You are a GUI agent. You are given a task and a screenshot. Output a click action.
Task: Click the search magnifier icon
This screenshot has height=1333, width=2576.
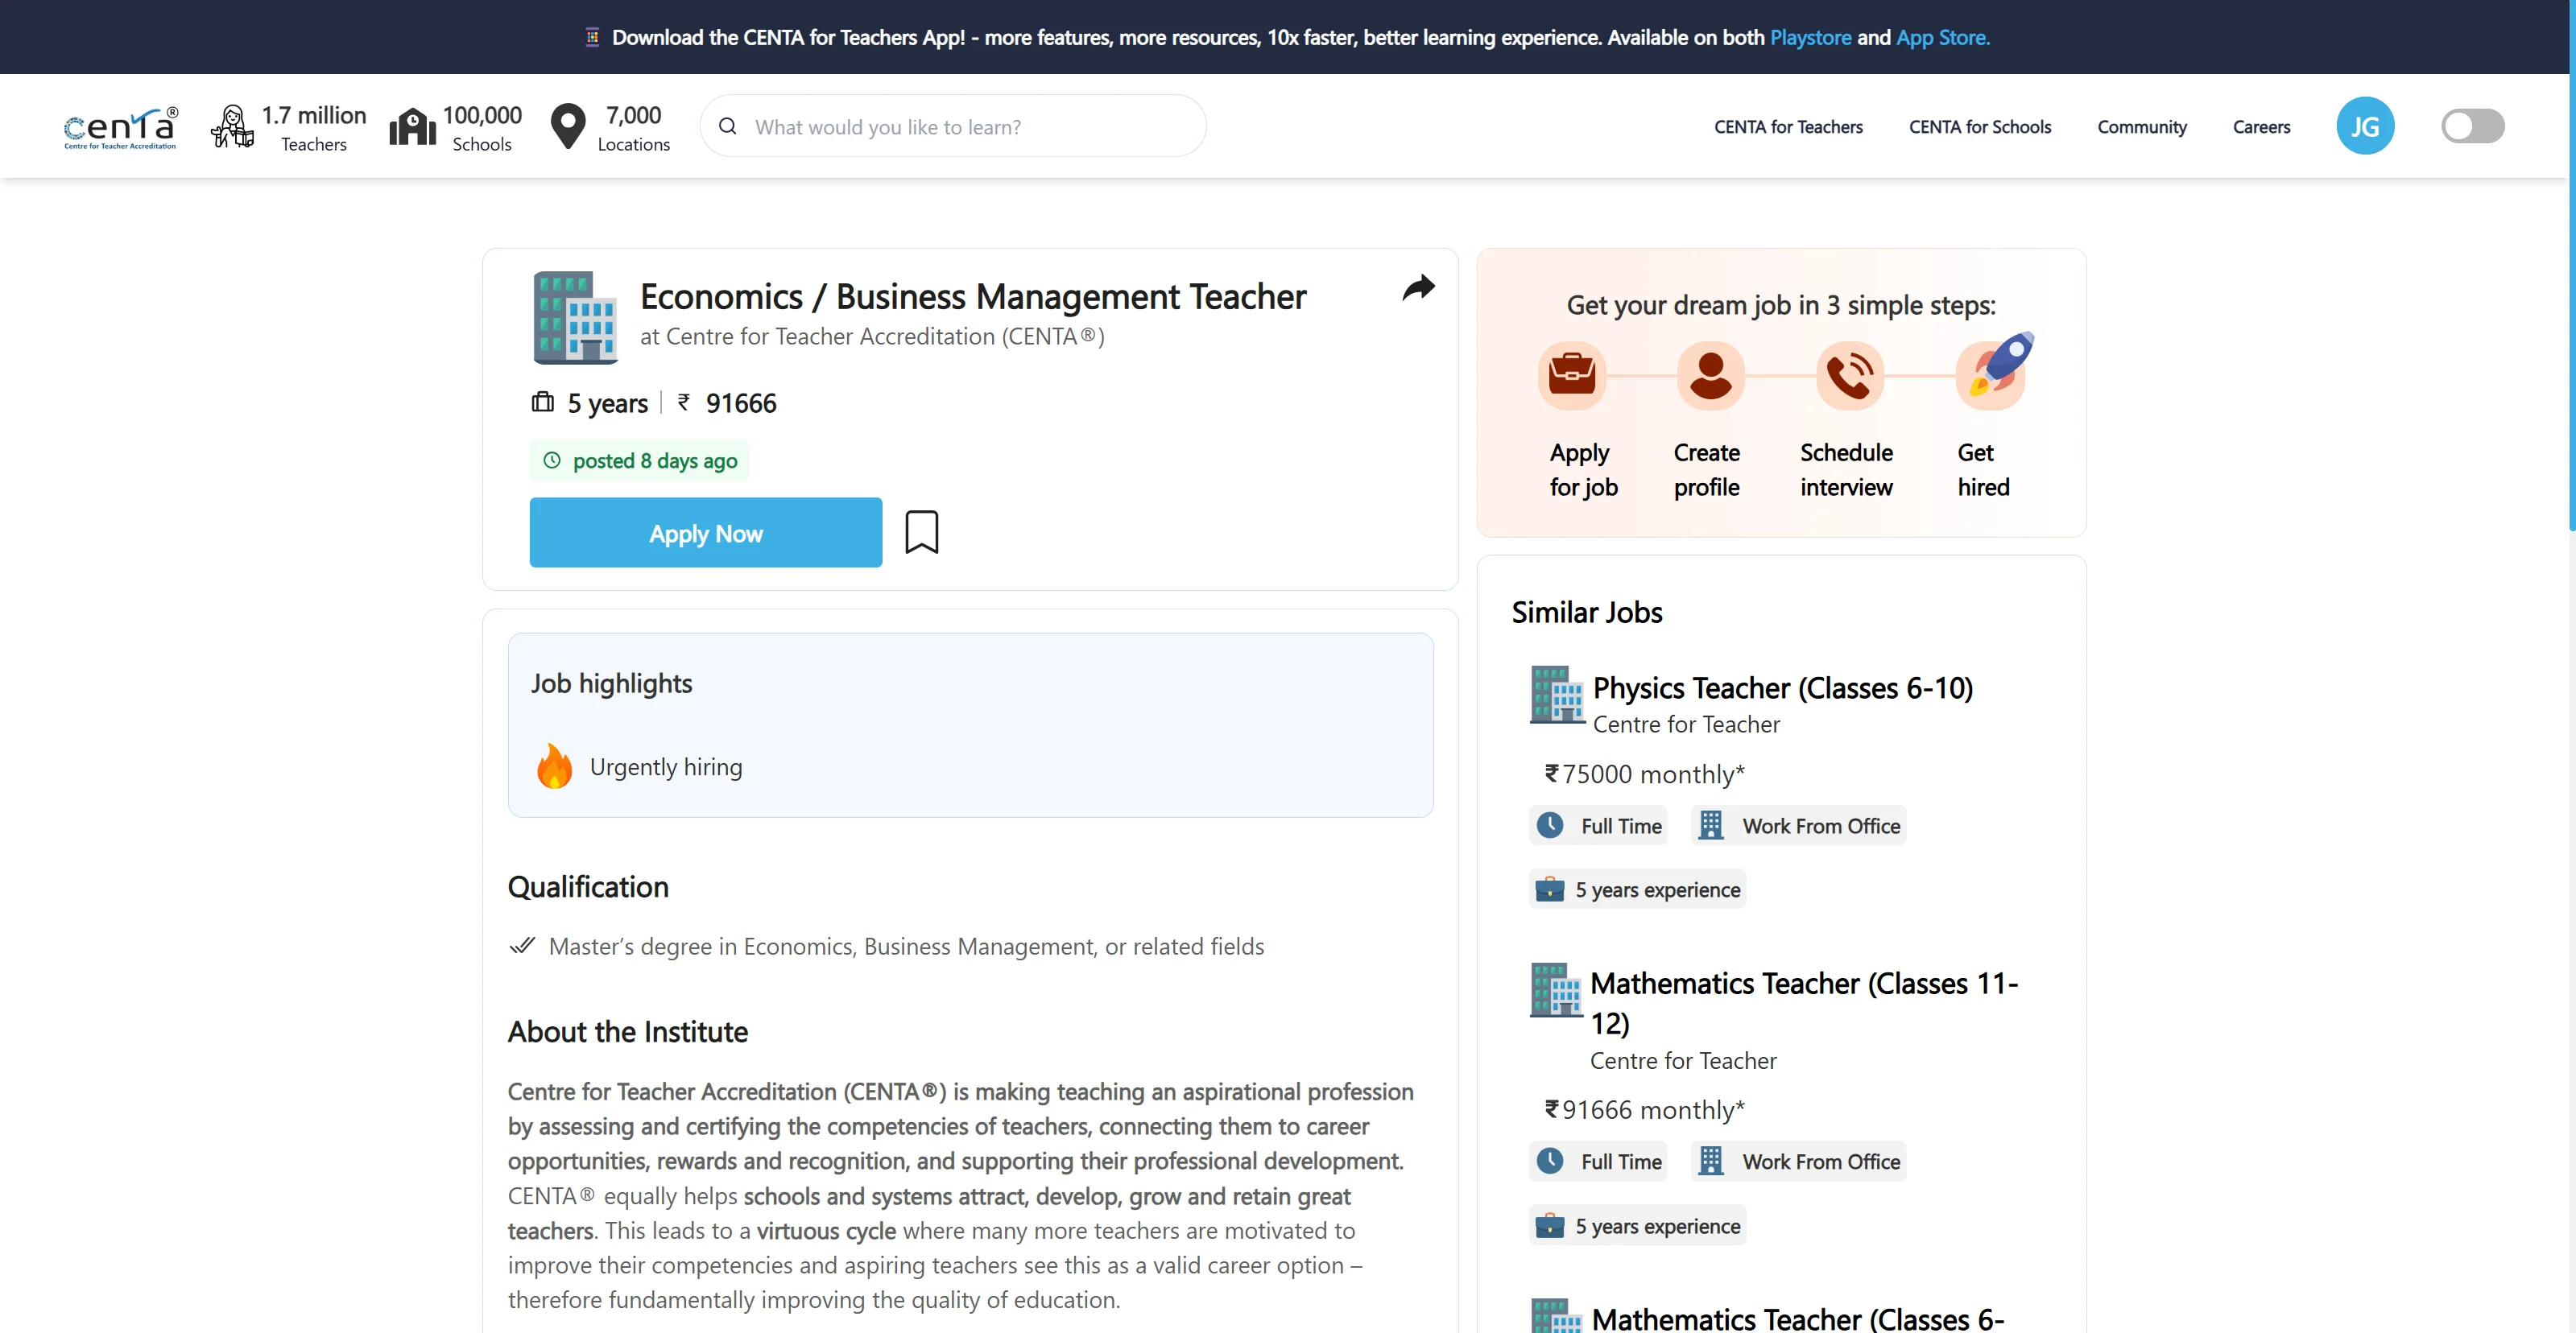tap(728, 126)
